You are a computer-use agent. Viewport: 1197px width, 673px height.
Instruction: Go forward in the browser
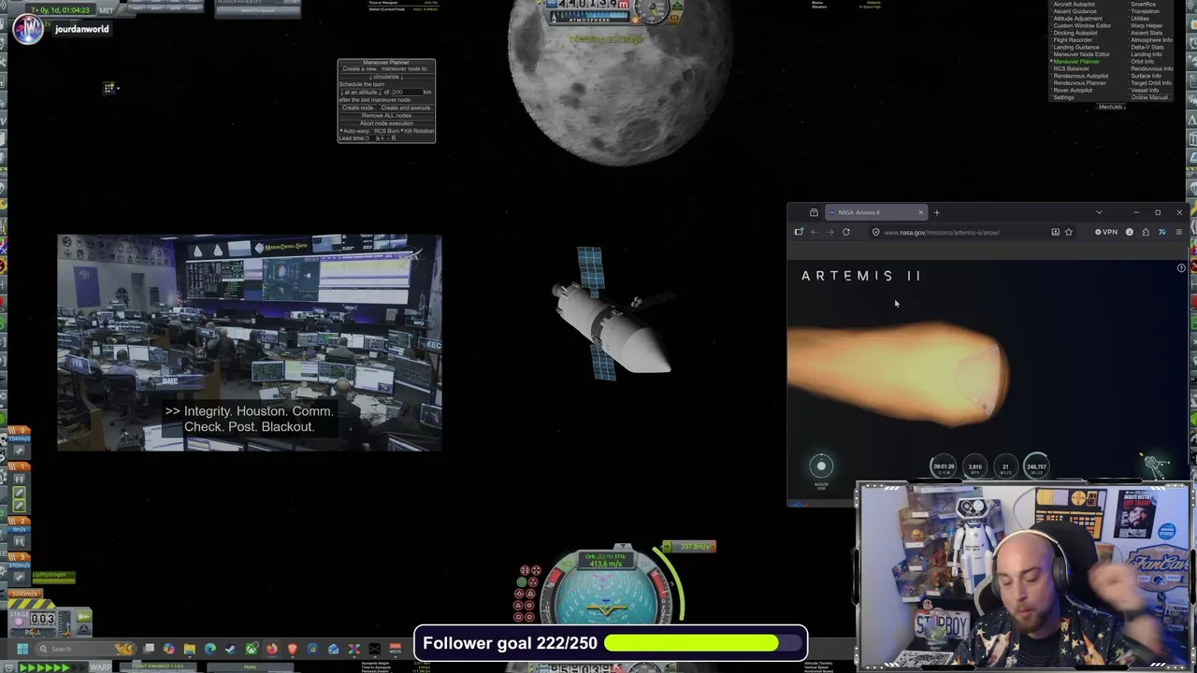pos(830,232)
